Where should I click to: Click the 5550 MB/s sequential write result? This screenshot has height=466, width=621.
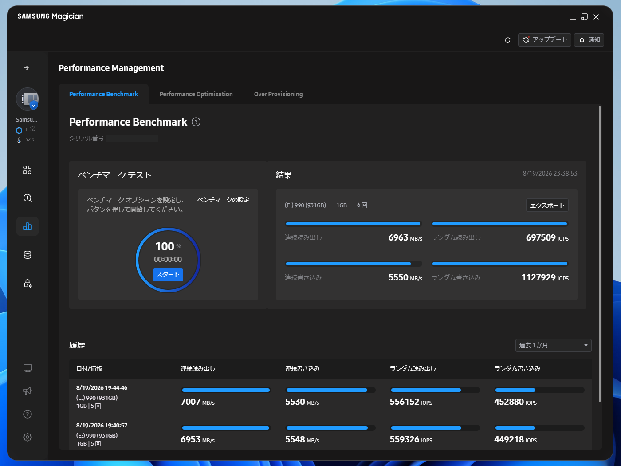(x=405, y=278)
